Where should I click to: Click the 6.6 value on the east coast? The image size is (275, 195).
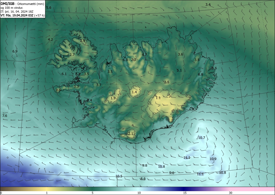pyautogui.click(x=214, y=68)
